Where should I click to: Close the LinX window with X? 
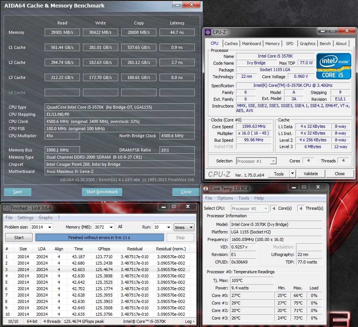tap(188, 207)
